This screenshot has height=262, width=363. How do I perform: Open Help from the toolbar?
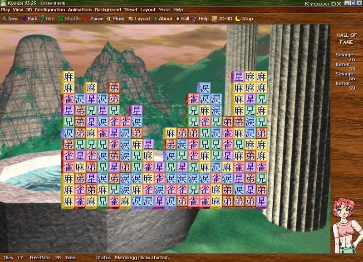[x=200, y=19]
